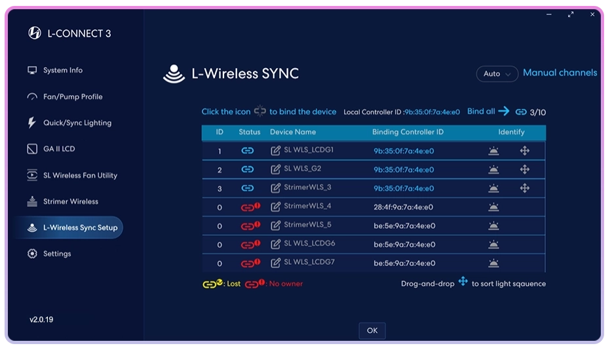
Task: Edit the device name of SL WLS_G2
Action: 276,169
